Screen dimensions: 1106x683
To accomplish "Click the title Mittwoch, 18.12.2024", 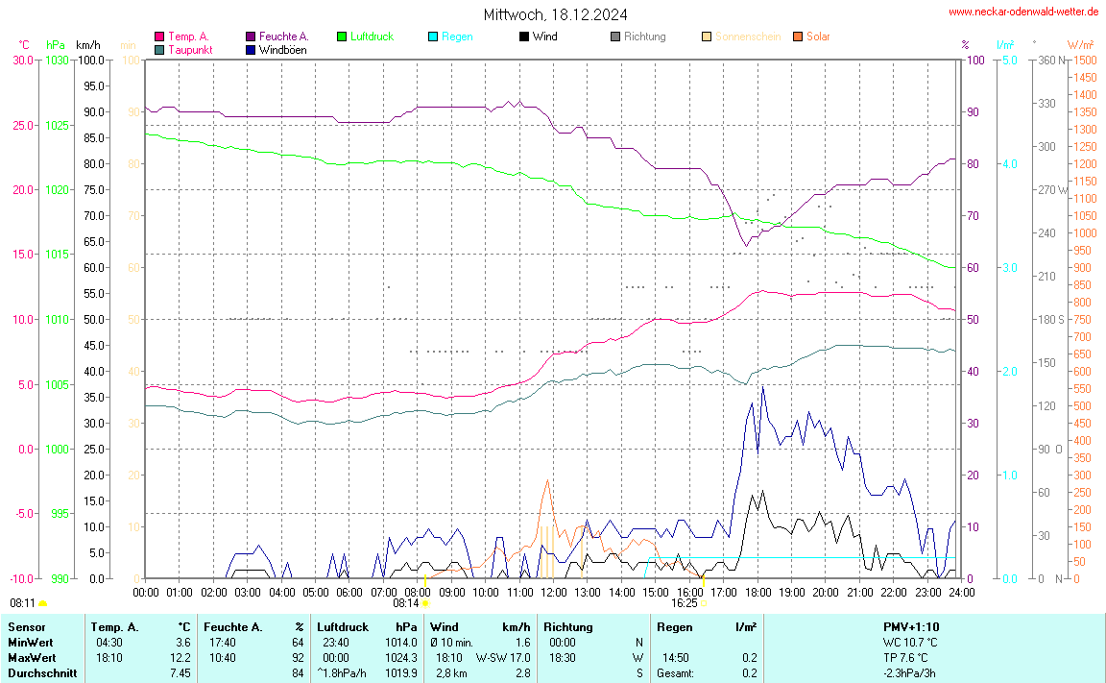I will pyautogui.click(x=555, y=14).
